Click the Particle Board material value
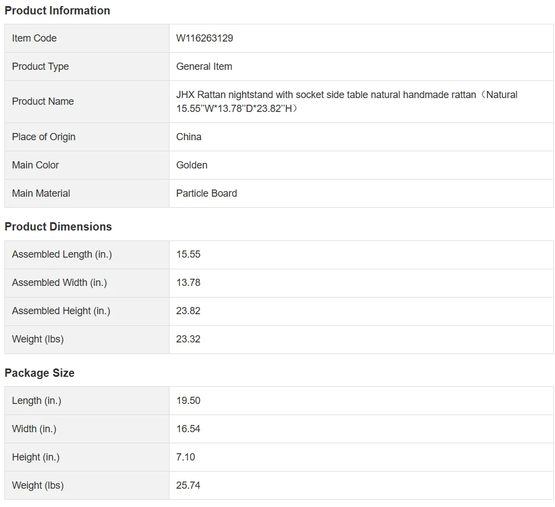 click(207, 193)
